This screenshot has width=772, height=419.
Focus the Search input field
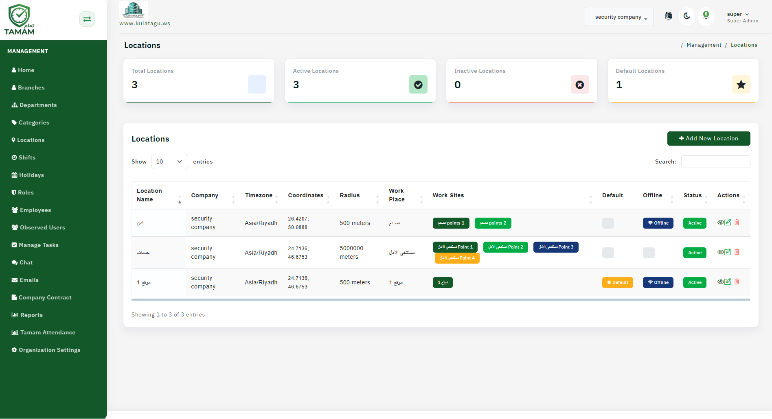click(715, 161)
